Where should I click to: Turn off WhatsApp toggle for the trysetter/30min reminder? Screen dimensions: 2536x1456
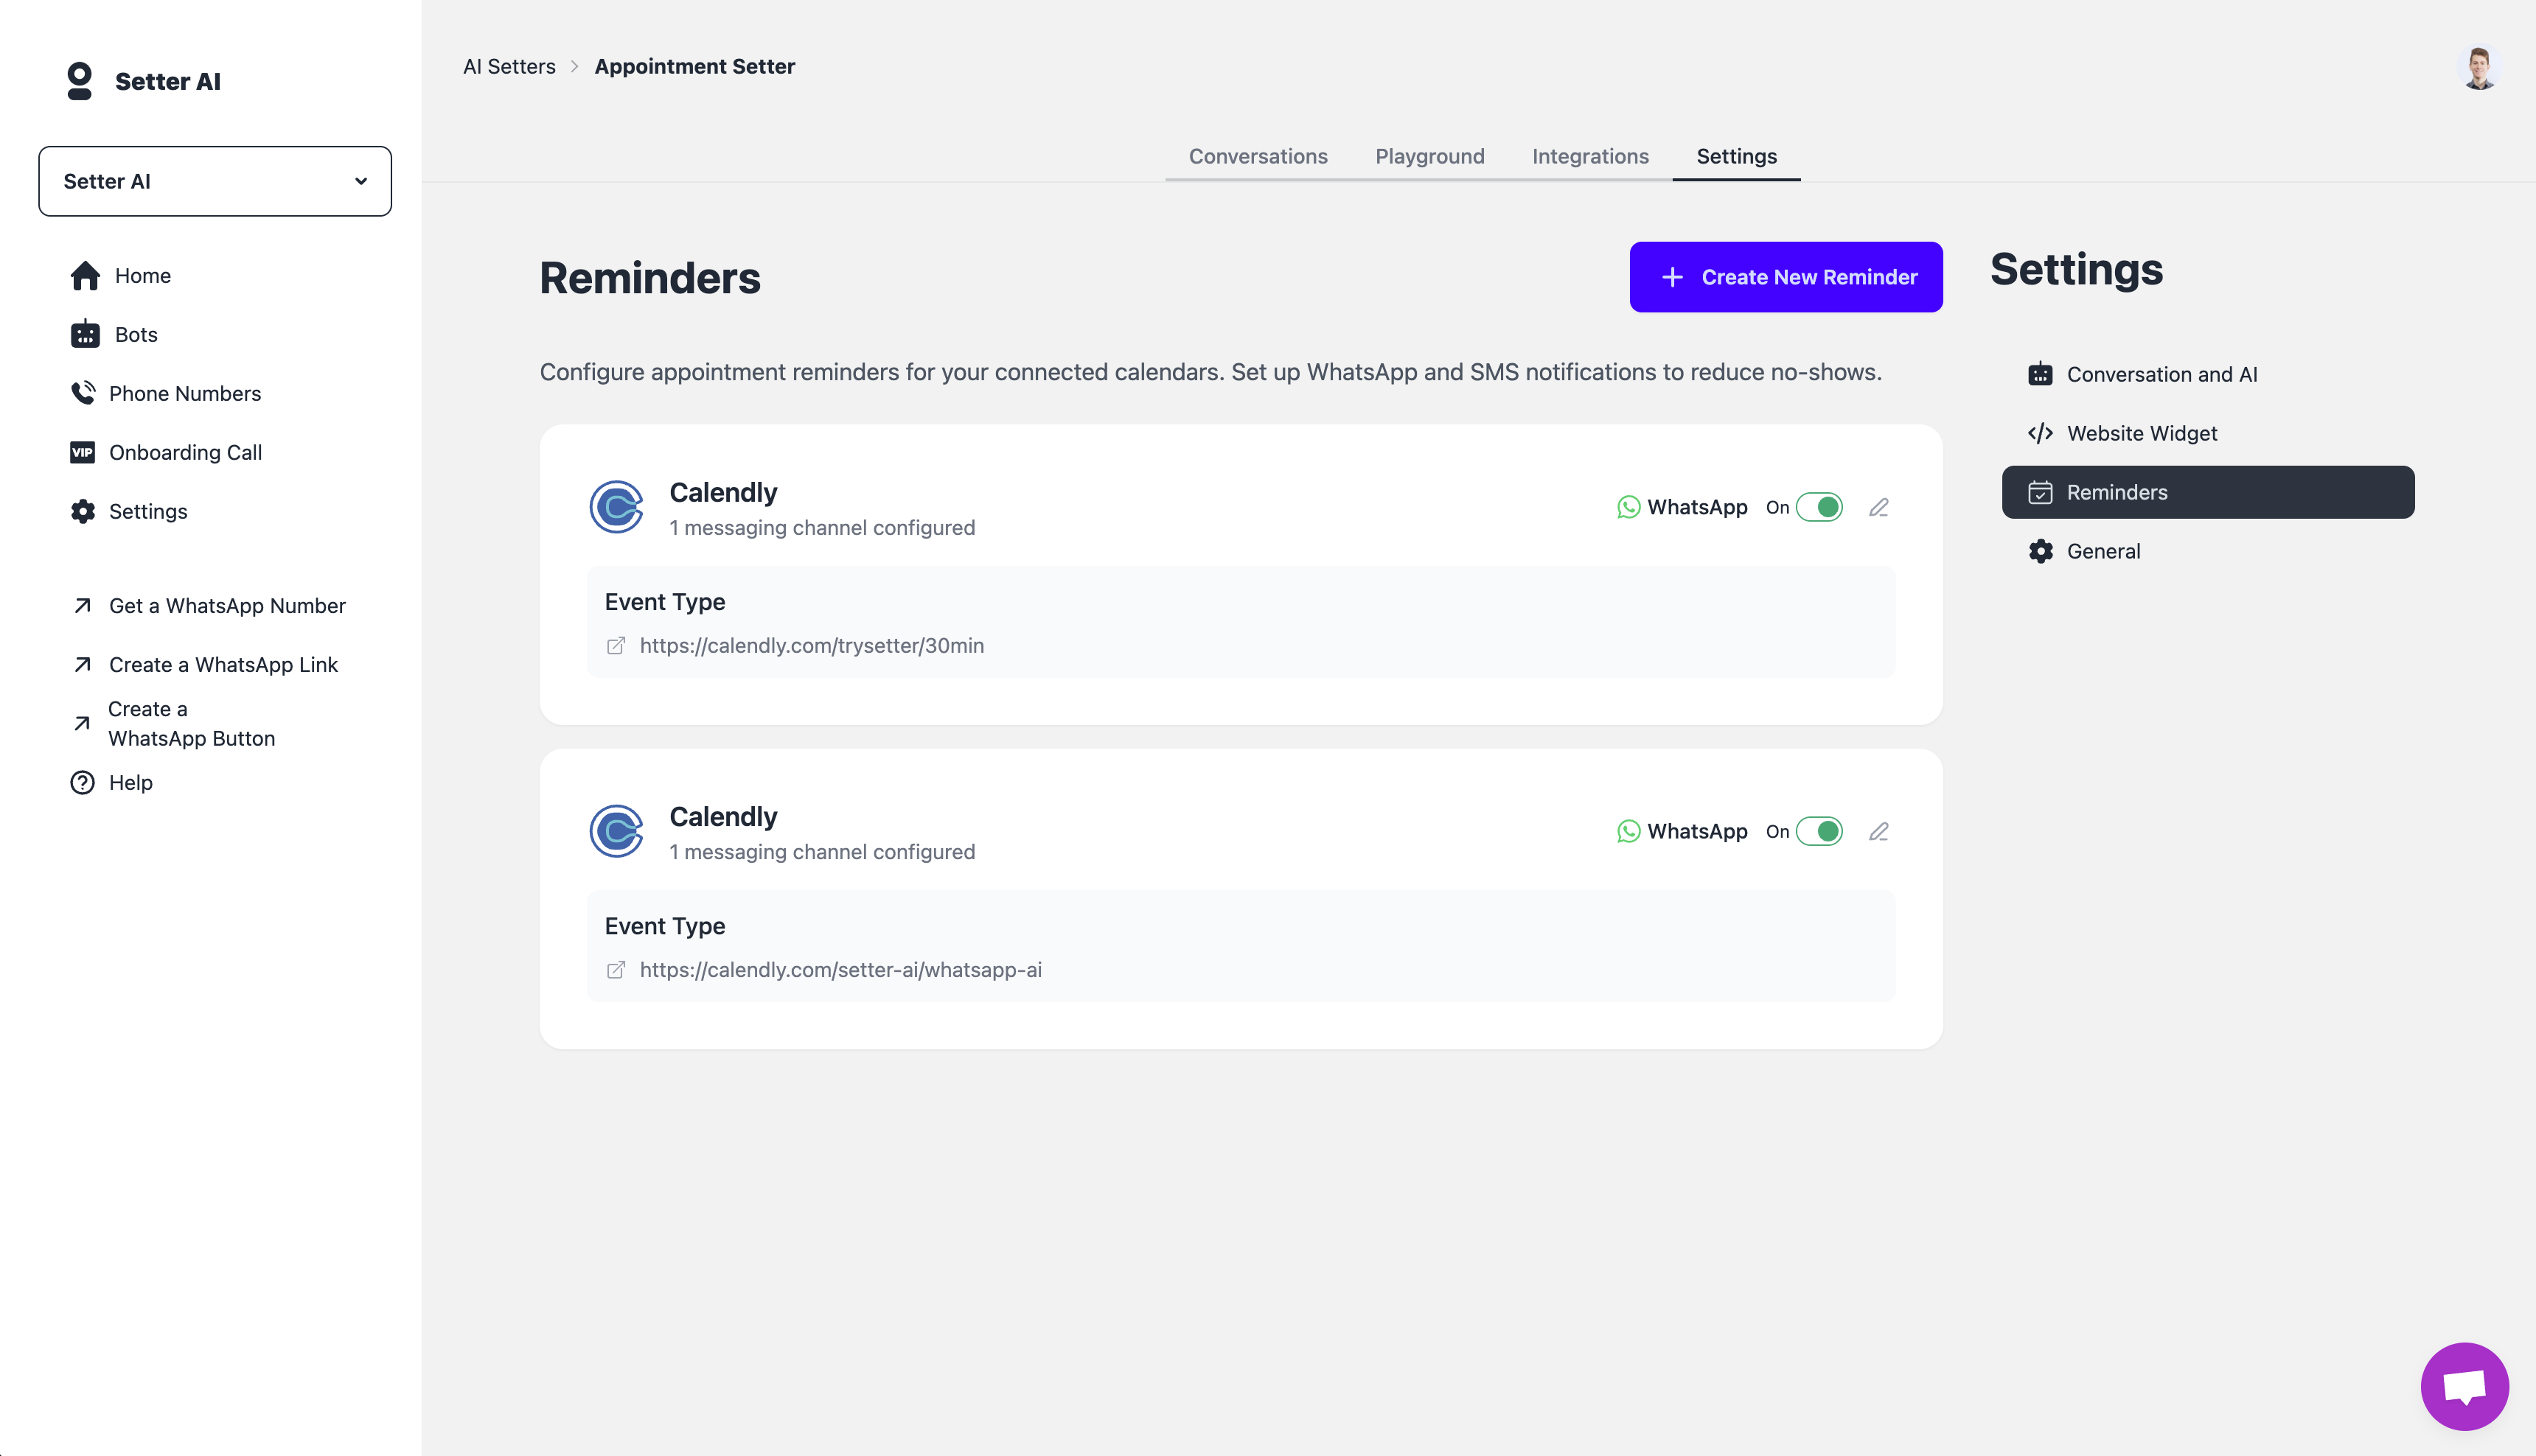[x=1819, y=507]
